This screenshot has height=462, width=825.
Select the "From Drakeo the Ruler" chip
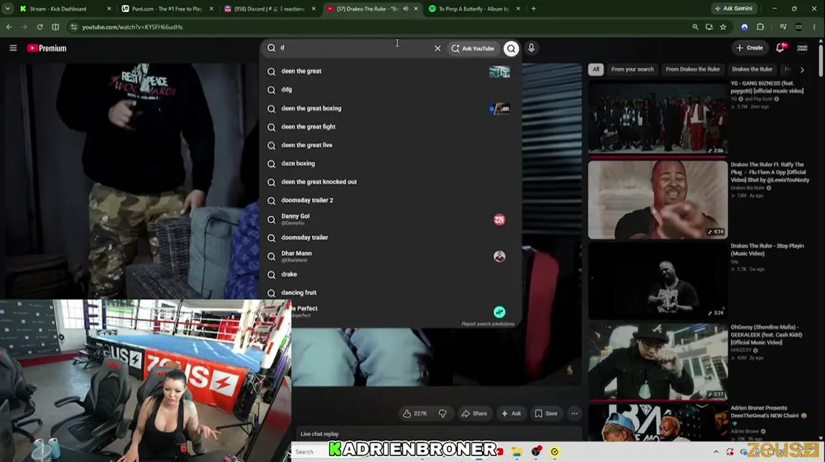[x=693, y=69]
